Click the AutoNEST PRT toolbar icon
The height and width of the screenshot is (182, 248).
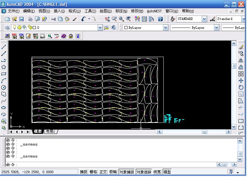[x=14, y=36]
